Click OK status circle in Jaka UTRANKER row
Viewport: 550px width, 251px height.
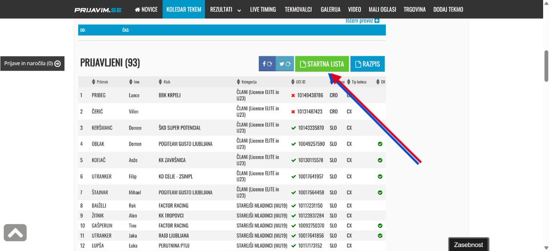click(x=380, y=236)
